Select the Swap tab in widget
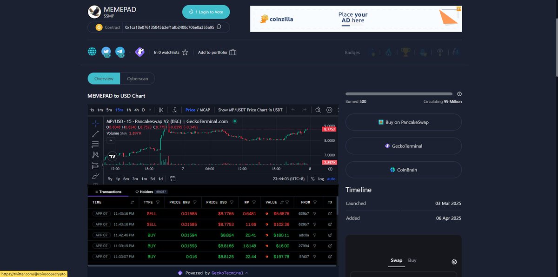This screenshot has height=277, width=558. (x=397, y=261)
